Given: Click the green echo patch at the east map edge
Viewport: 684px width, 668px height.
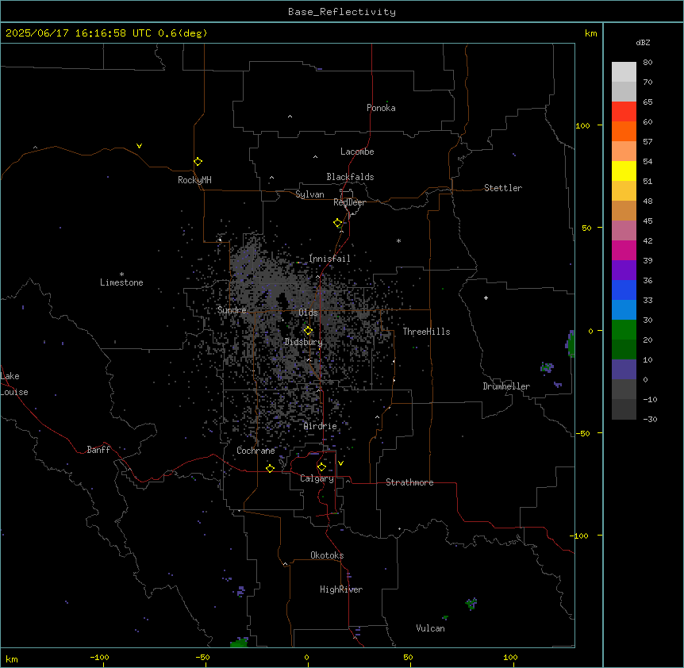Looking at the screenshot, I should coord(571,344).
